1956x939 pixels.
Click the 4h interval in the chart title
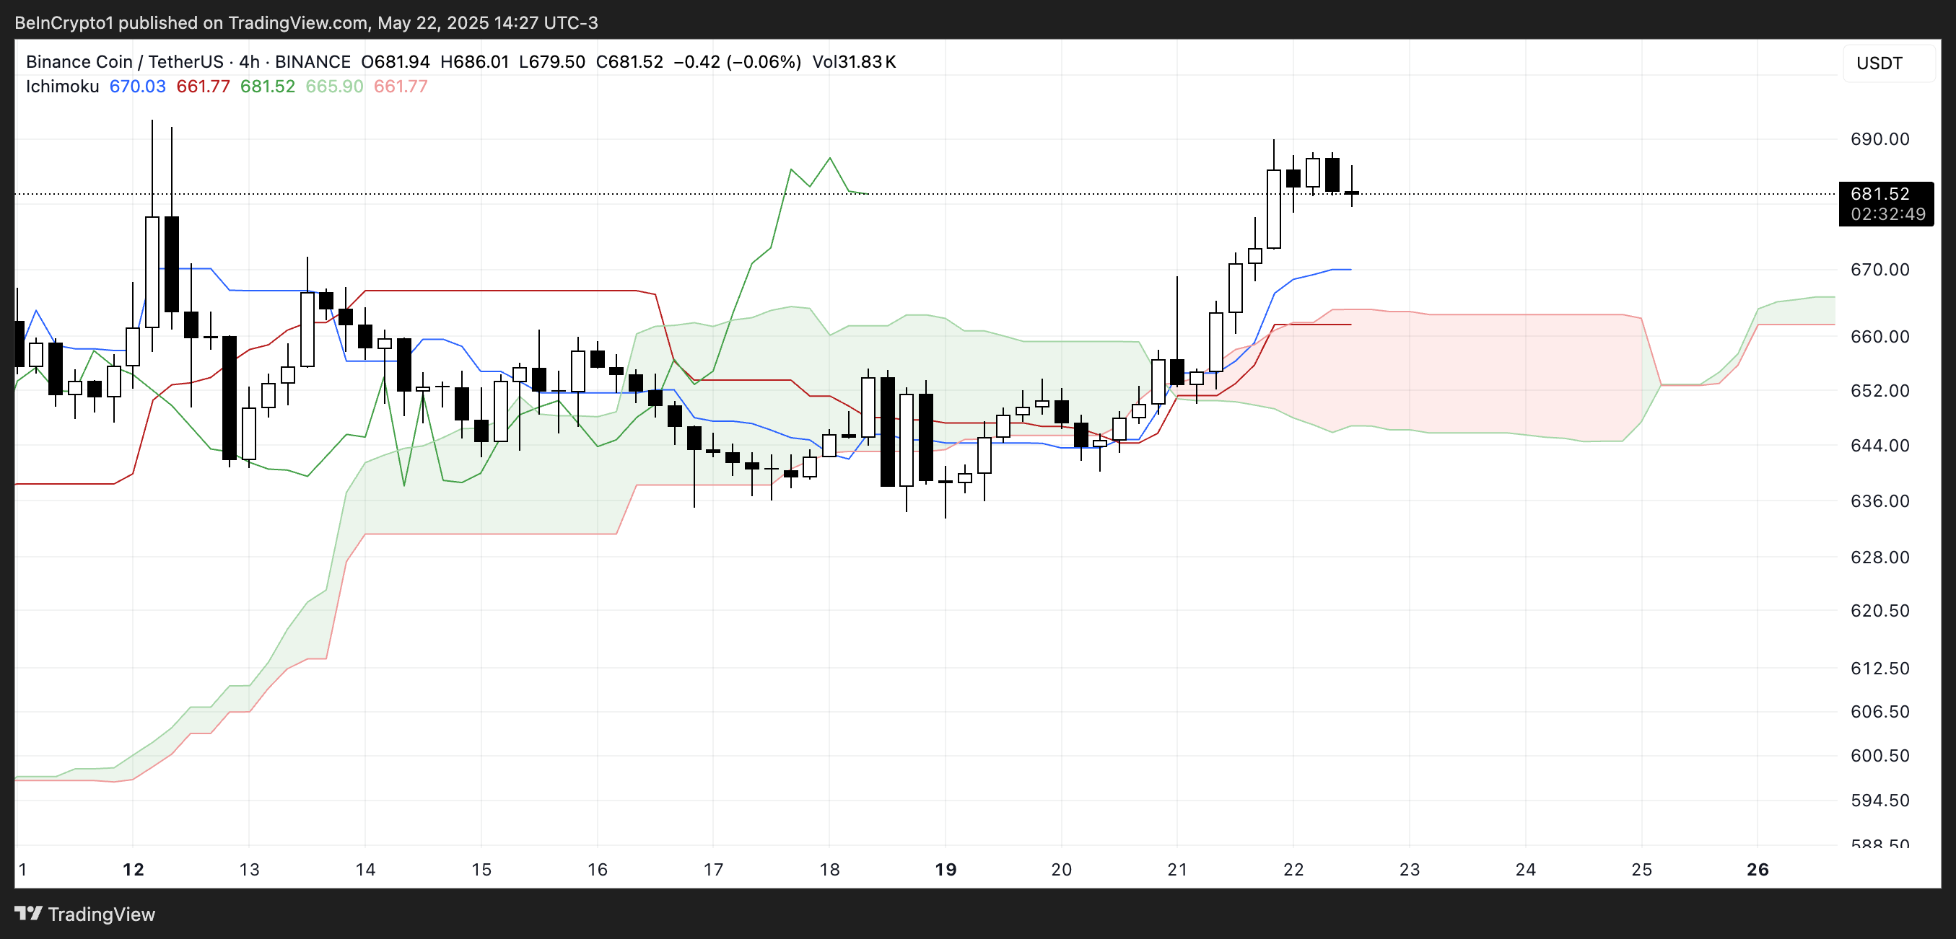249,61
